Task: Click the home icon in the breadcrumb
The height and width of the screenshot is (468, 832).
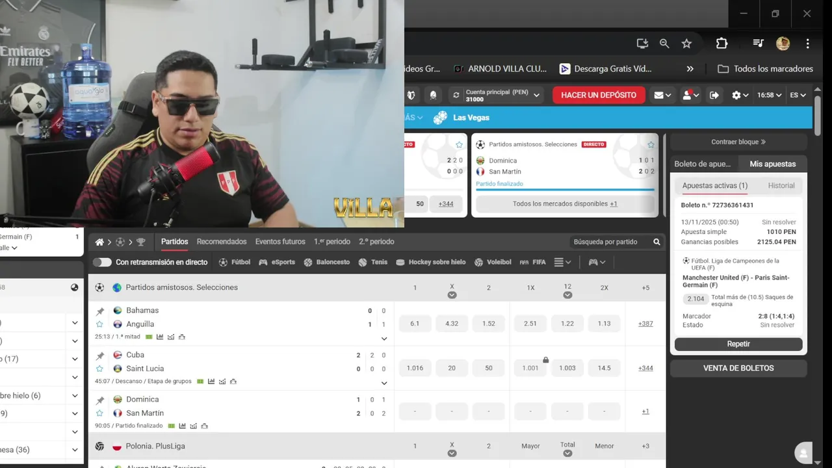Action: (99, 242)
